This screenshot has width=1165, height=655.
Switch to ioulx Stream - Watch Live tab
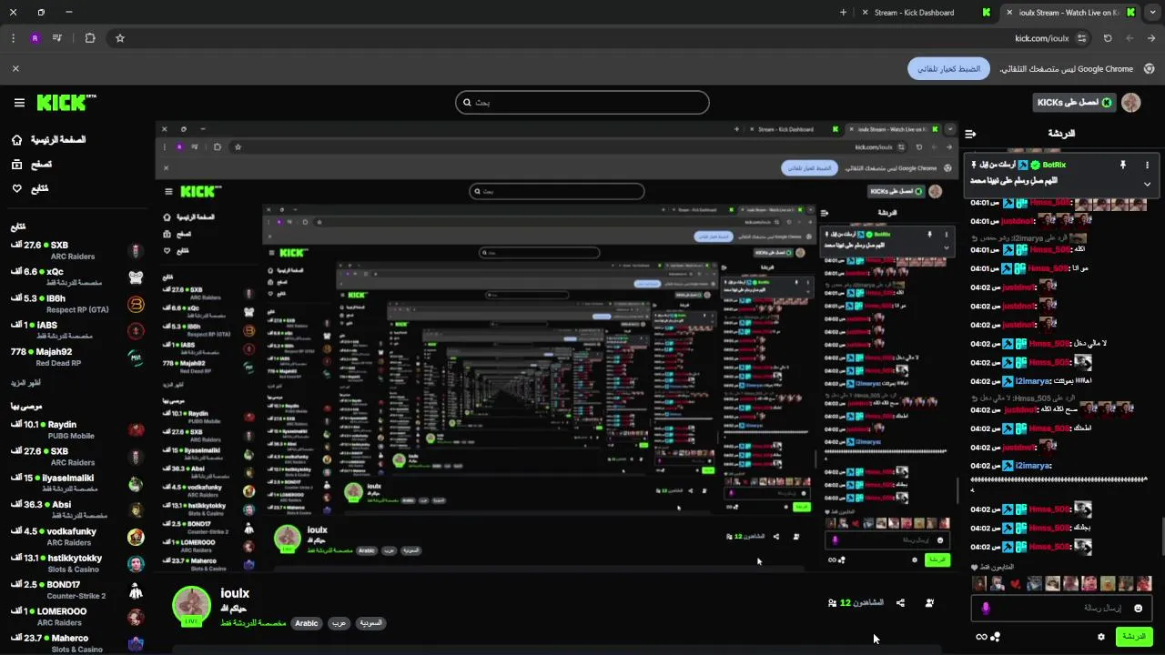[1071, 13]
